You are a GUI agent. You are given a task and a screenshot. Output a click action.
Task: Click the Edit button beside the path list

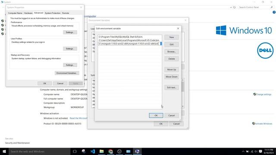(172, 44)
